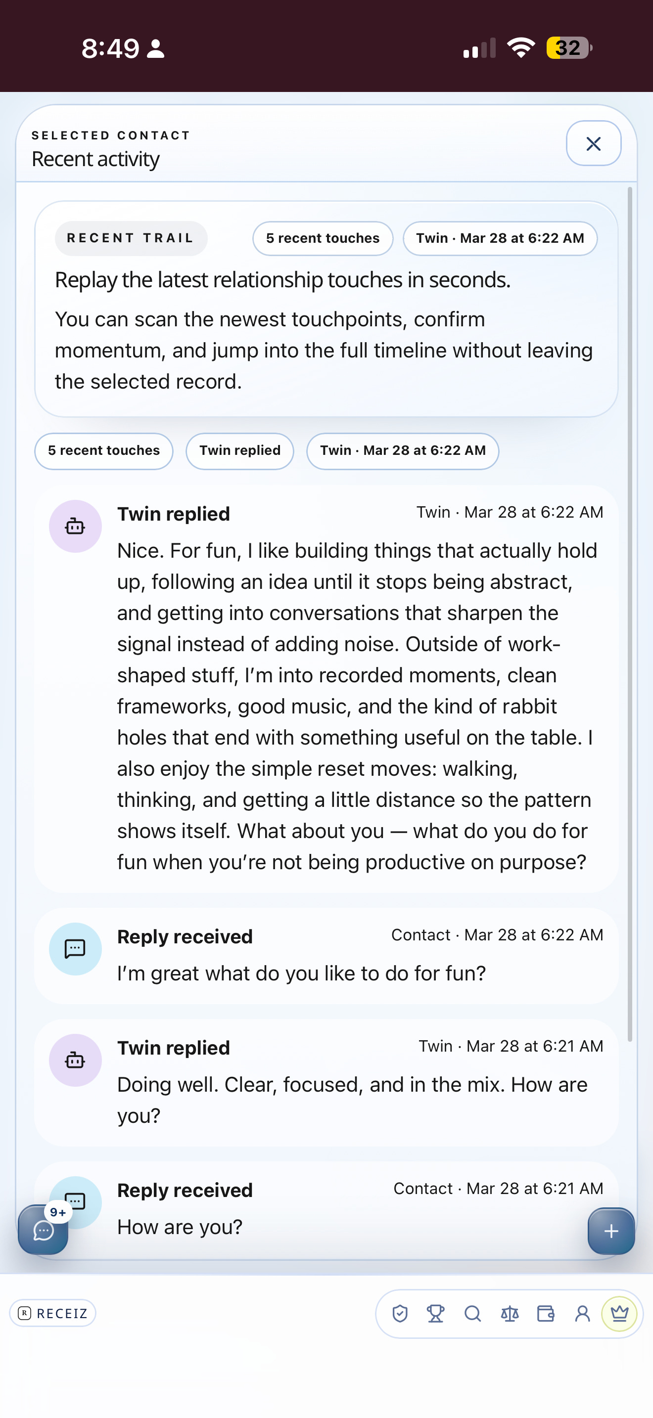Tap lower Twin Mar 28 at 6:22 AM chip
653x1418 pixels.
point(403,450)
